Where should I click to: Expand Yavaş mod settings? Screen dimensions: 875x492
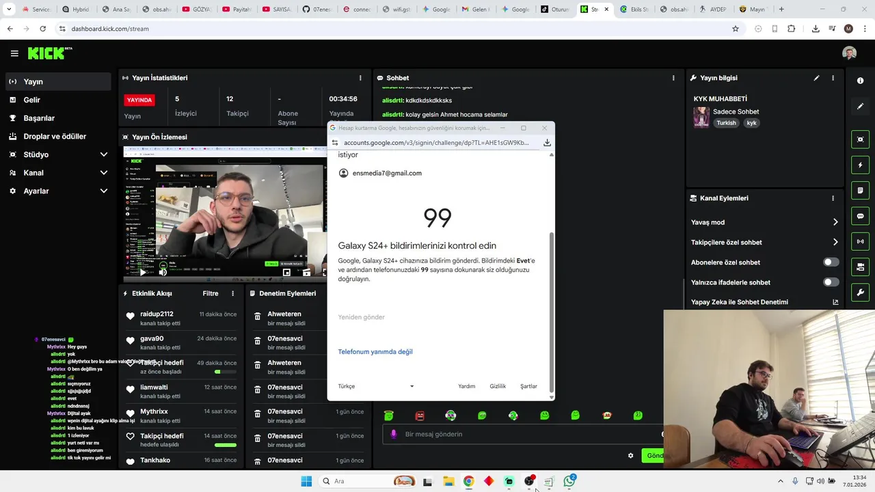835,222
